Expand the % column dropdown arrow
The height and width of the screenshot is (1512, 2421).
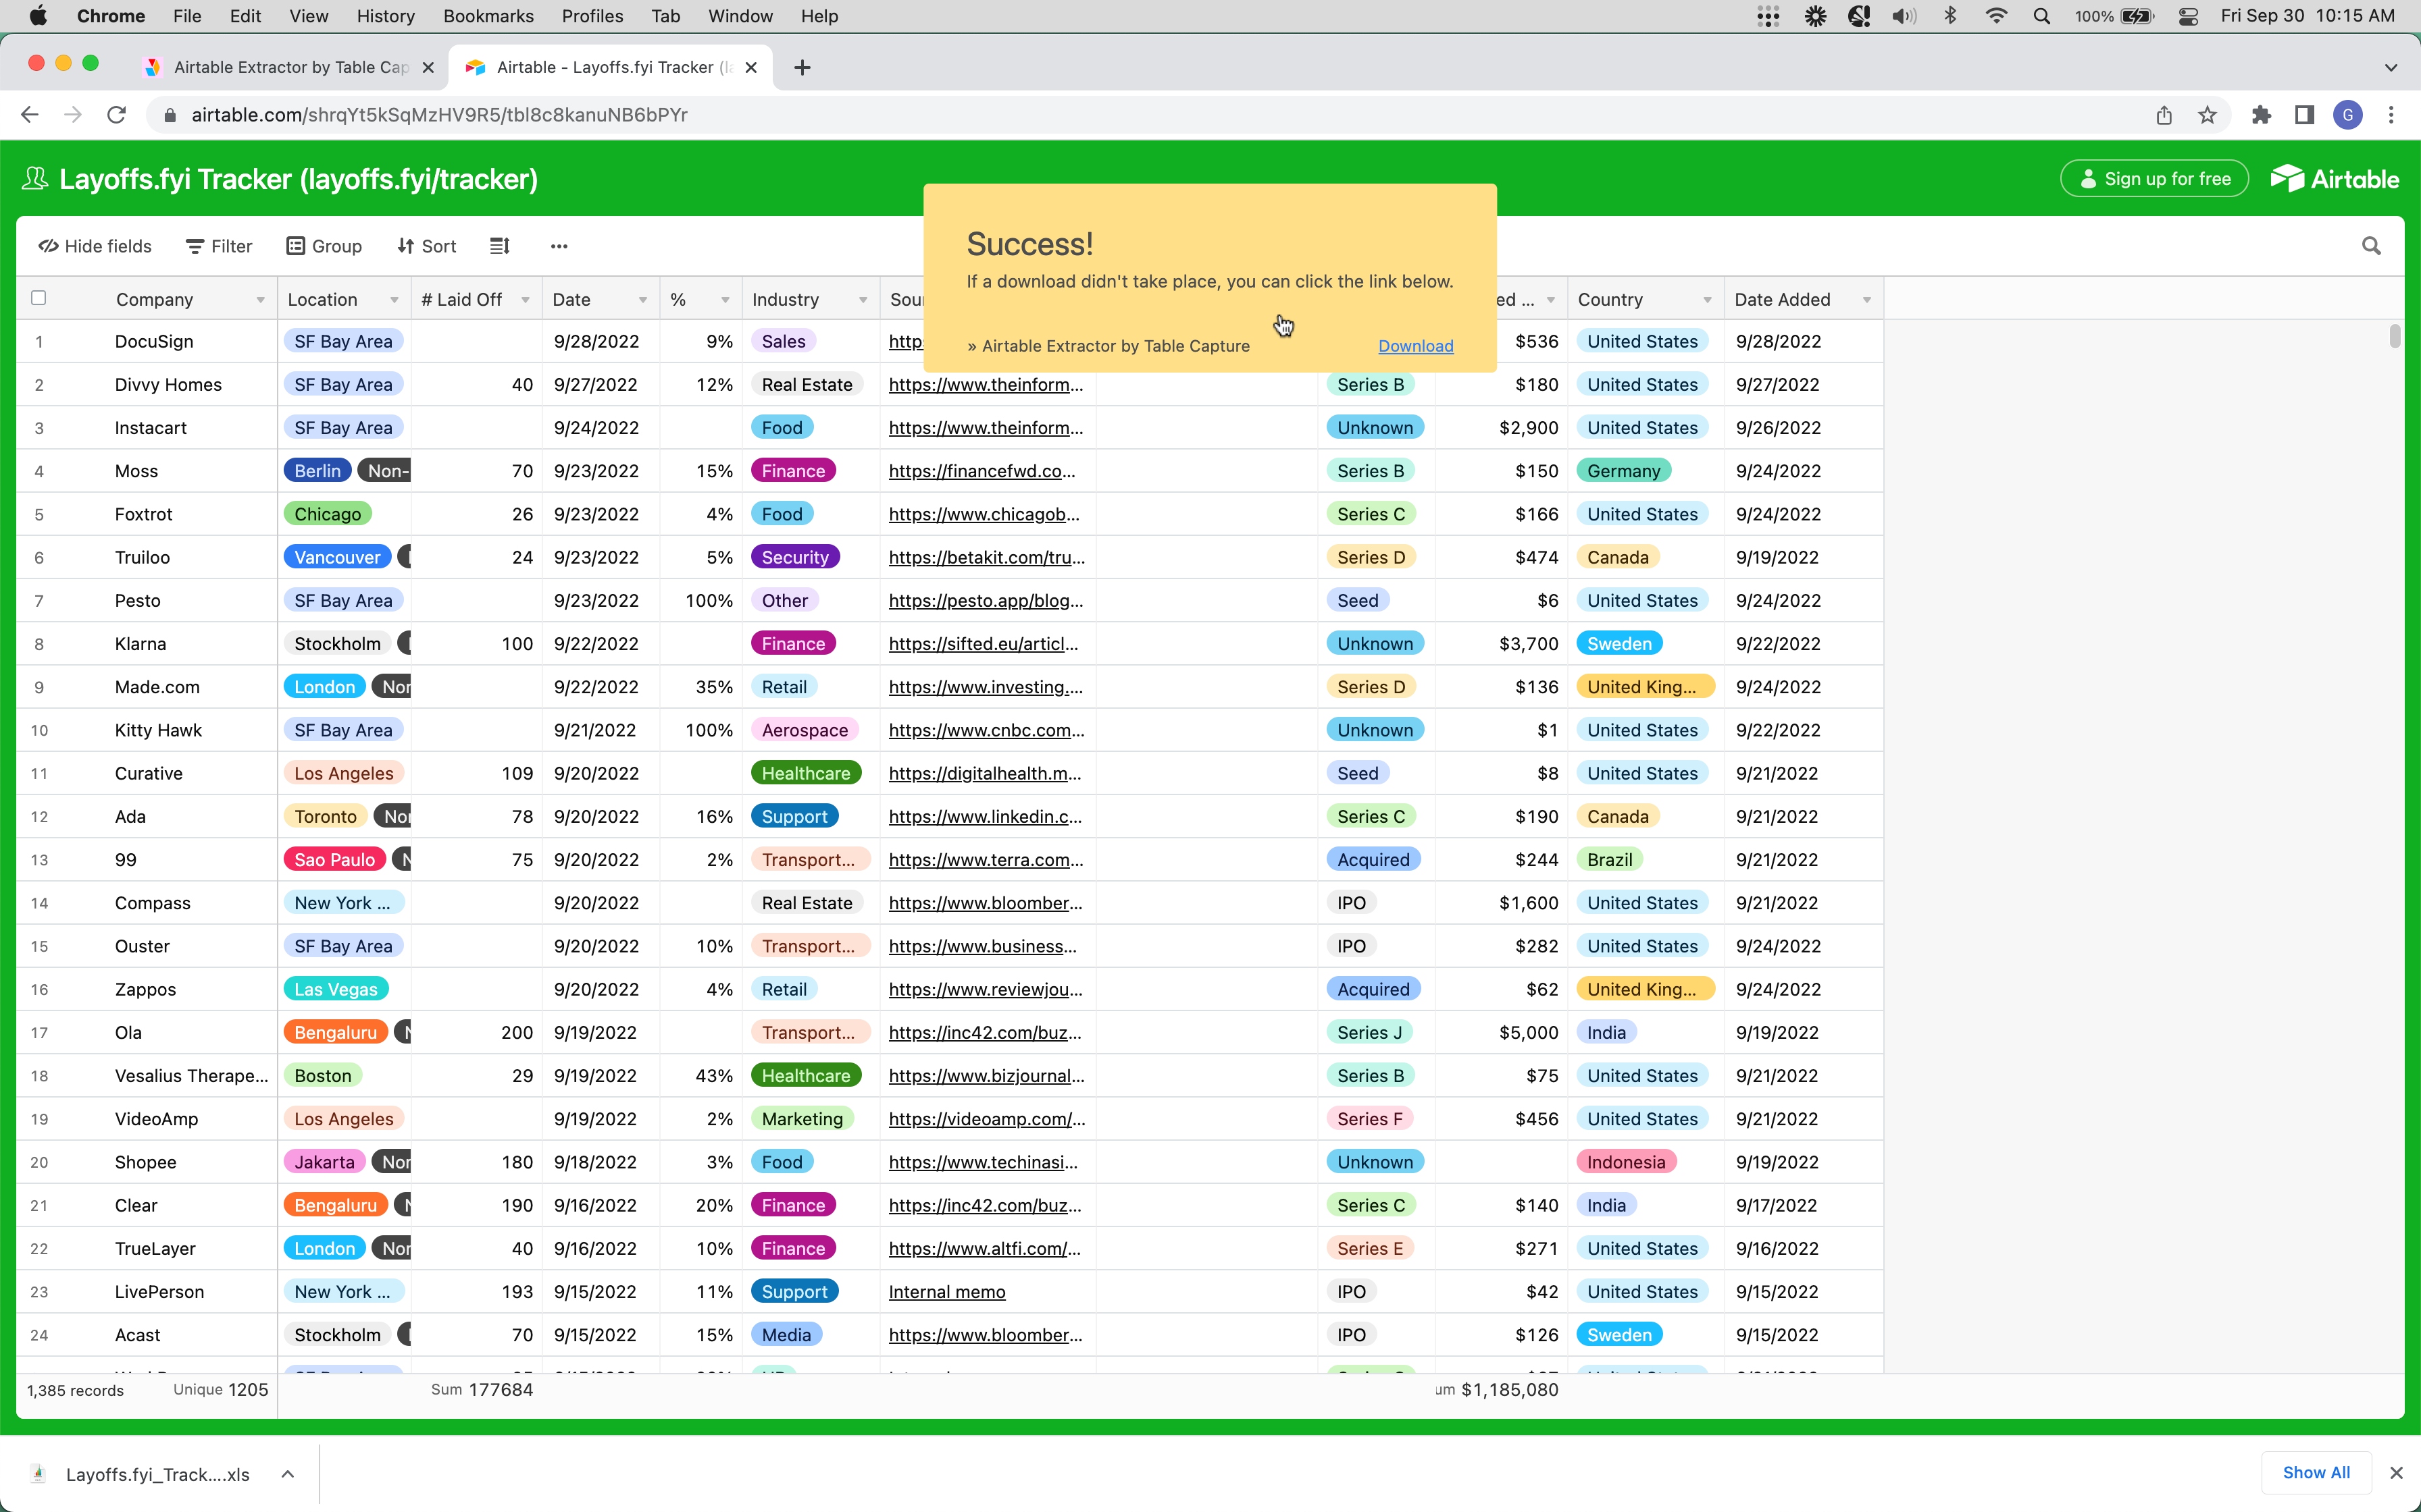click(x=725, y=300)
